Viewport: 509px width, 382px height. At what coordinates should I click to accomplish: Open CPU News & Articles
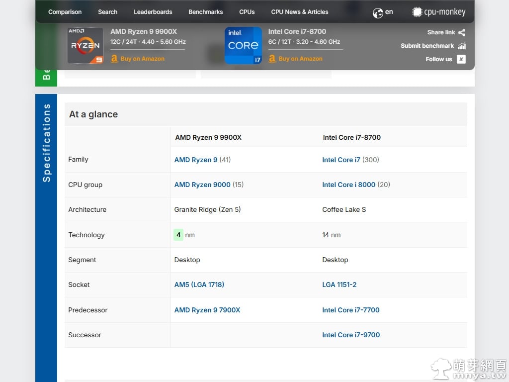[299, 12]
